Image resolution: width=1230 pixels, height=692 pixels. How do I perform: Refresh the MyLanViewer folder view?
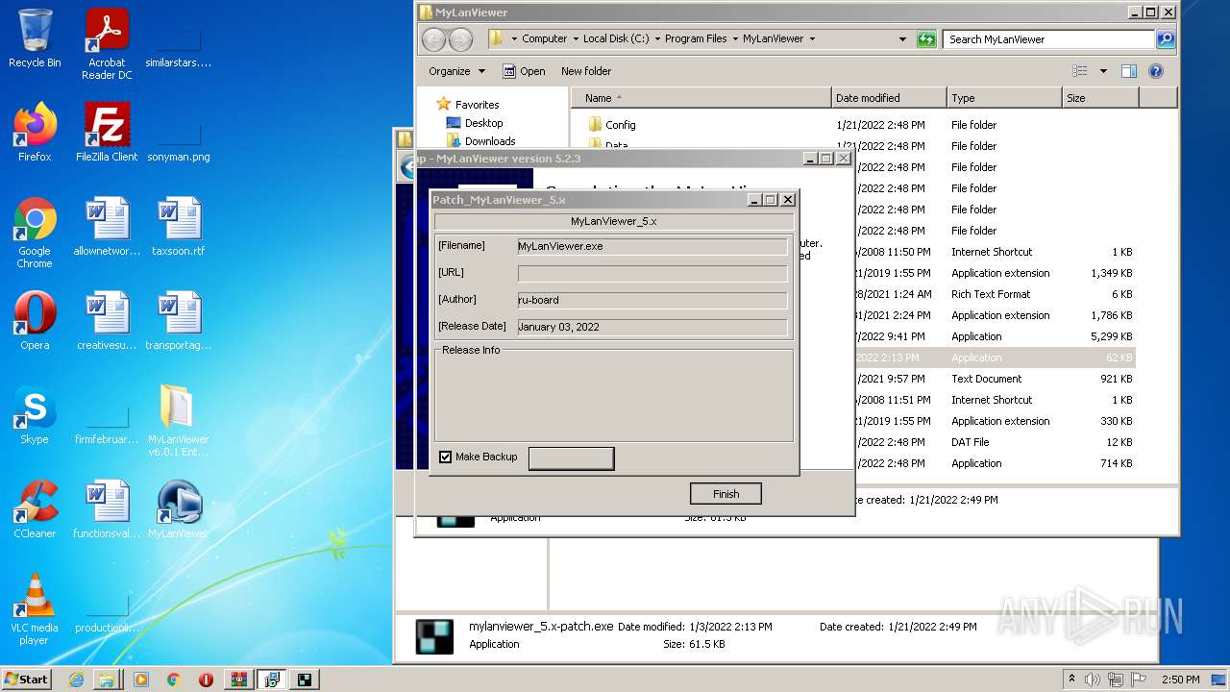point(926,39)
